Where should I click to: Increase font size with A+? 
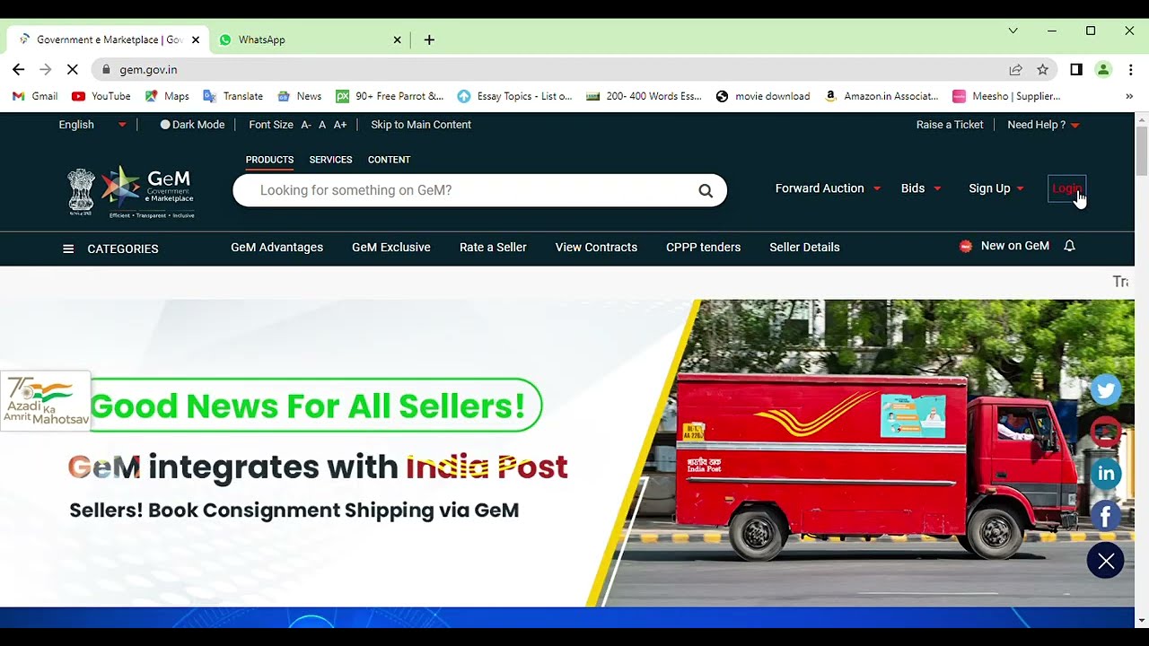click(340, 125)
